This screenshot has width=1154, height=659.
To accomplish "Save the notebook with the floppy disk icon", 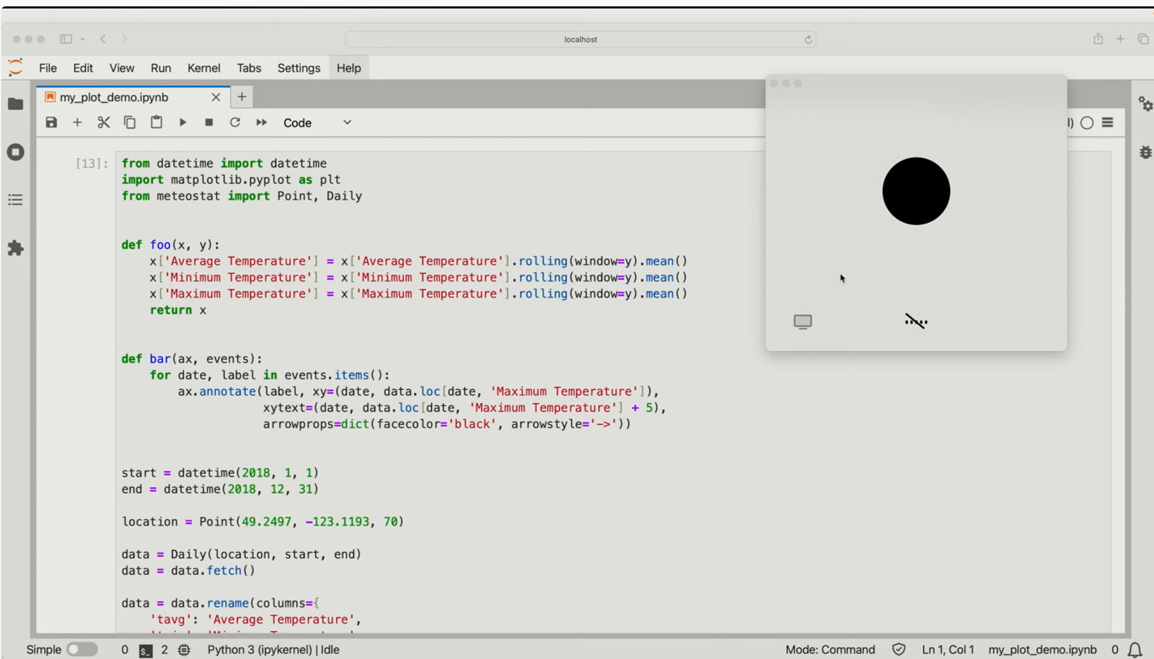I will [51, 123].
